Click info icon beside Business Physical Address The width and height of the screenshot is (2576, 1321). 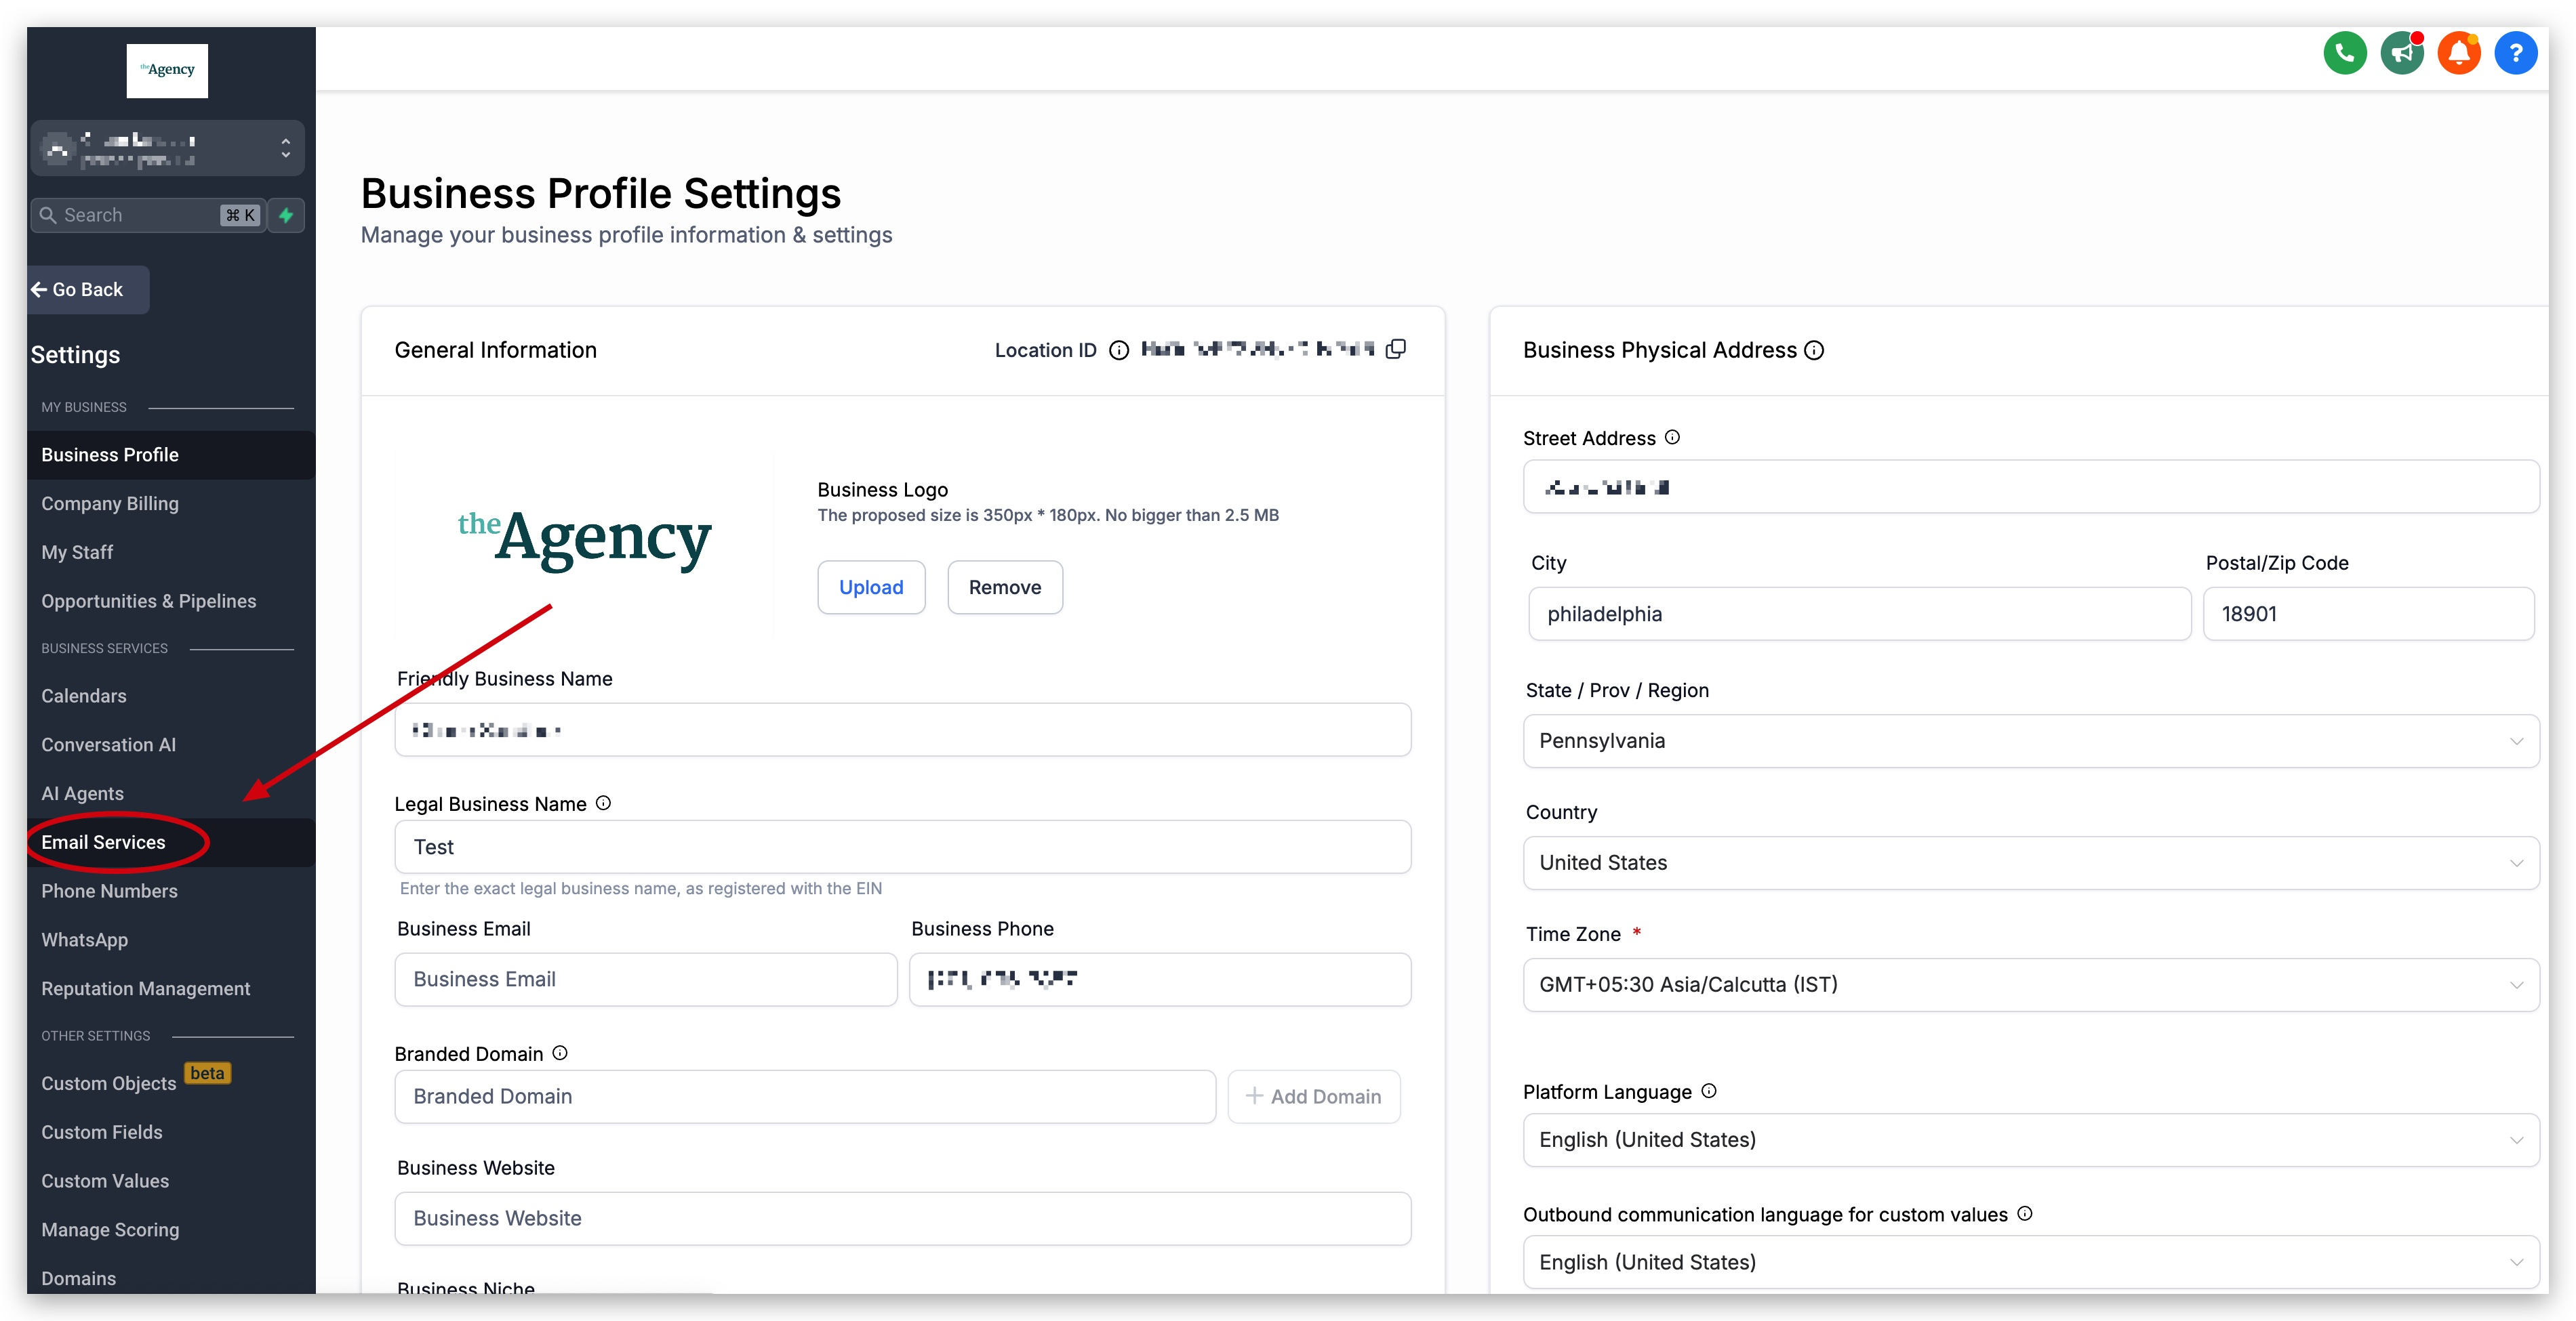(x=1814, y=351)
